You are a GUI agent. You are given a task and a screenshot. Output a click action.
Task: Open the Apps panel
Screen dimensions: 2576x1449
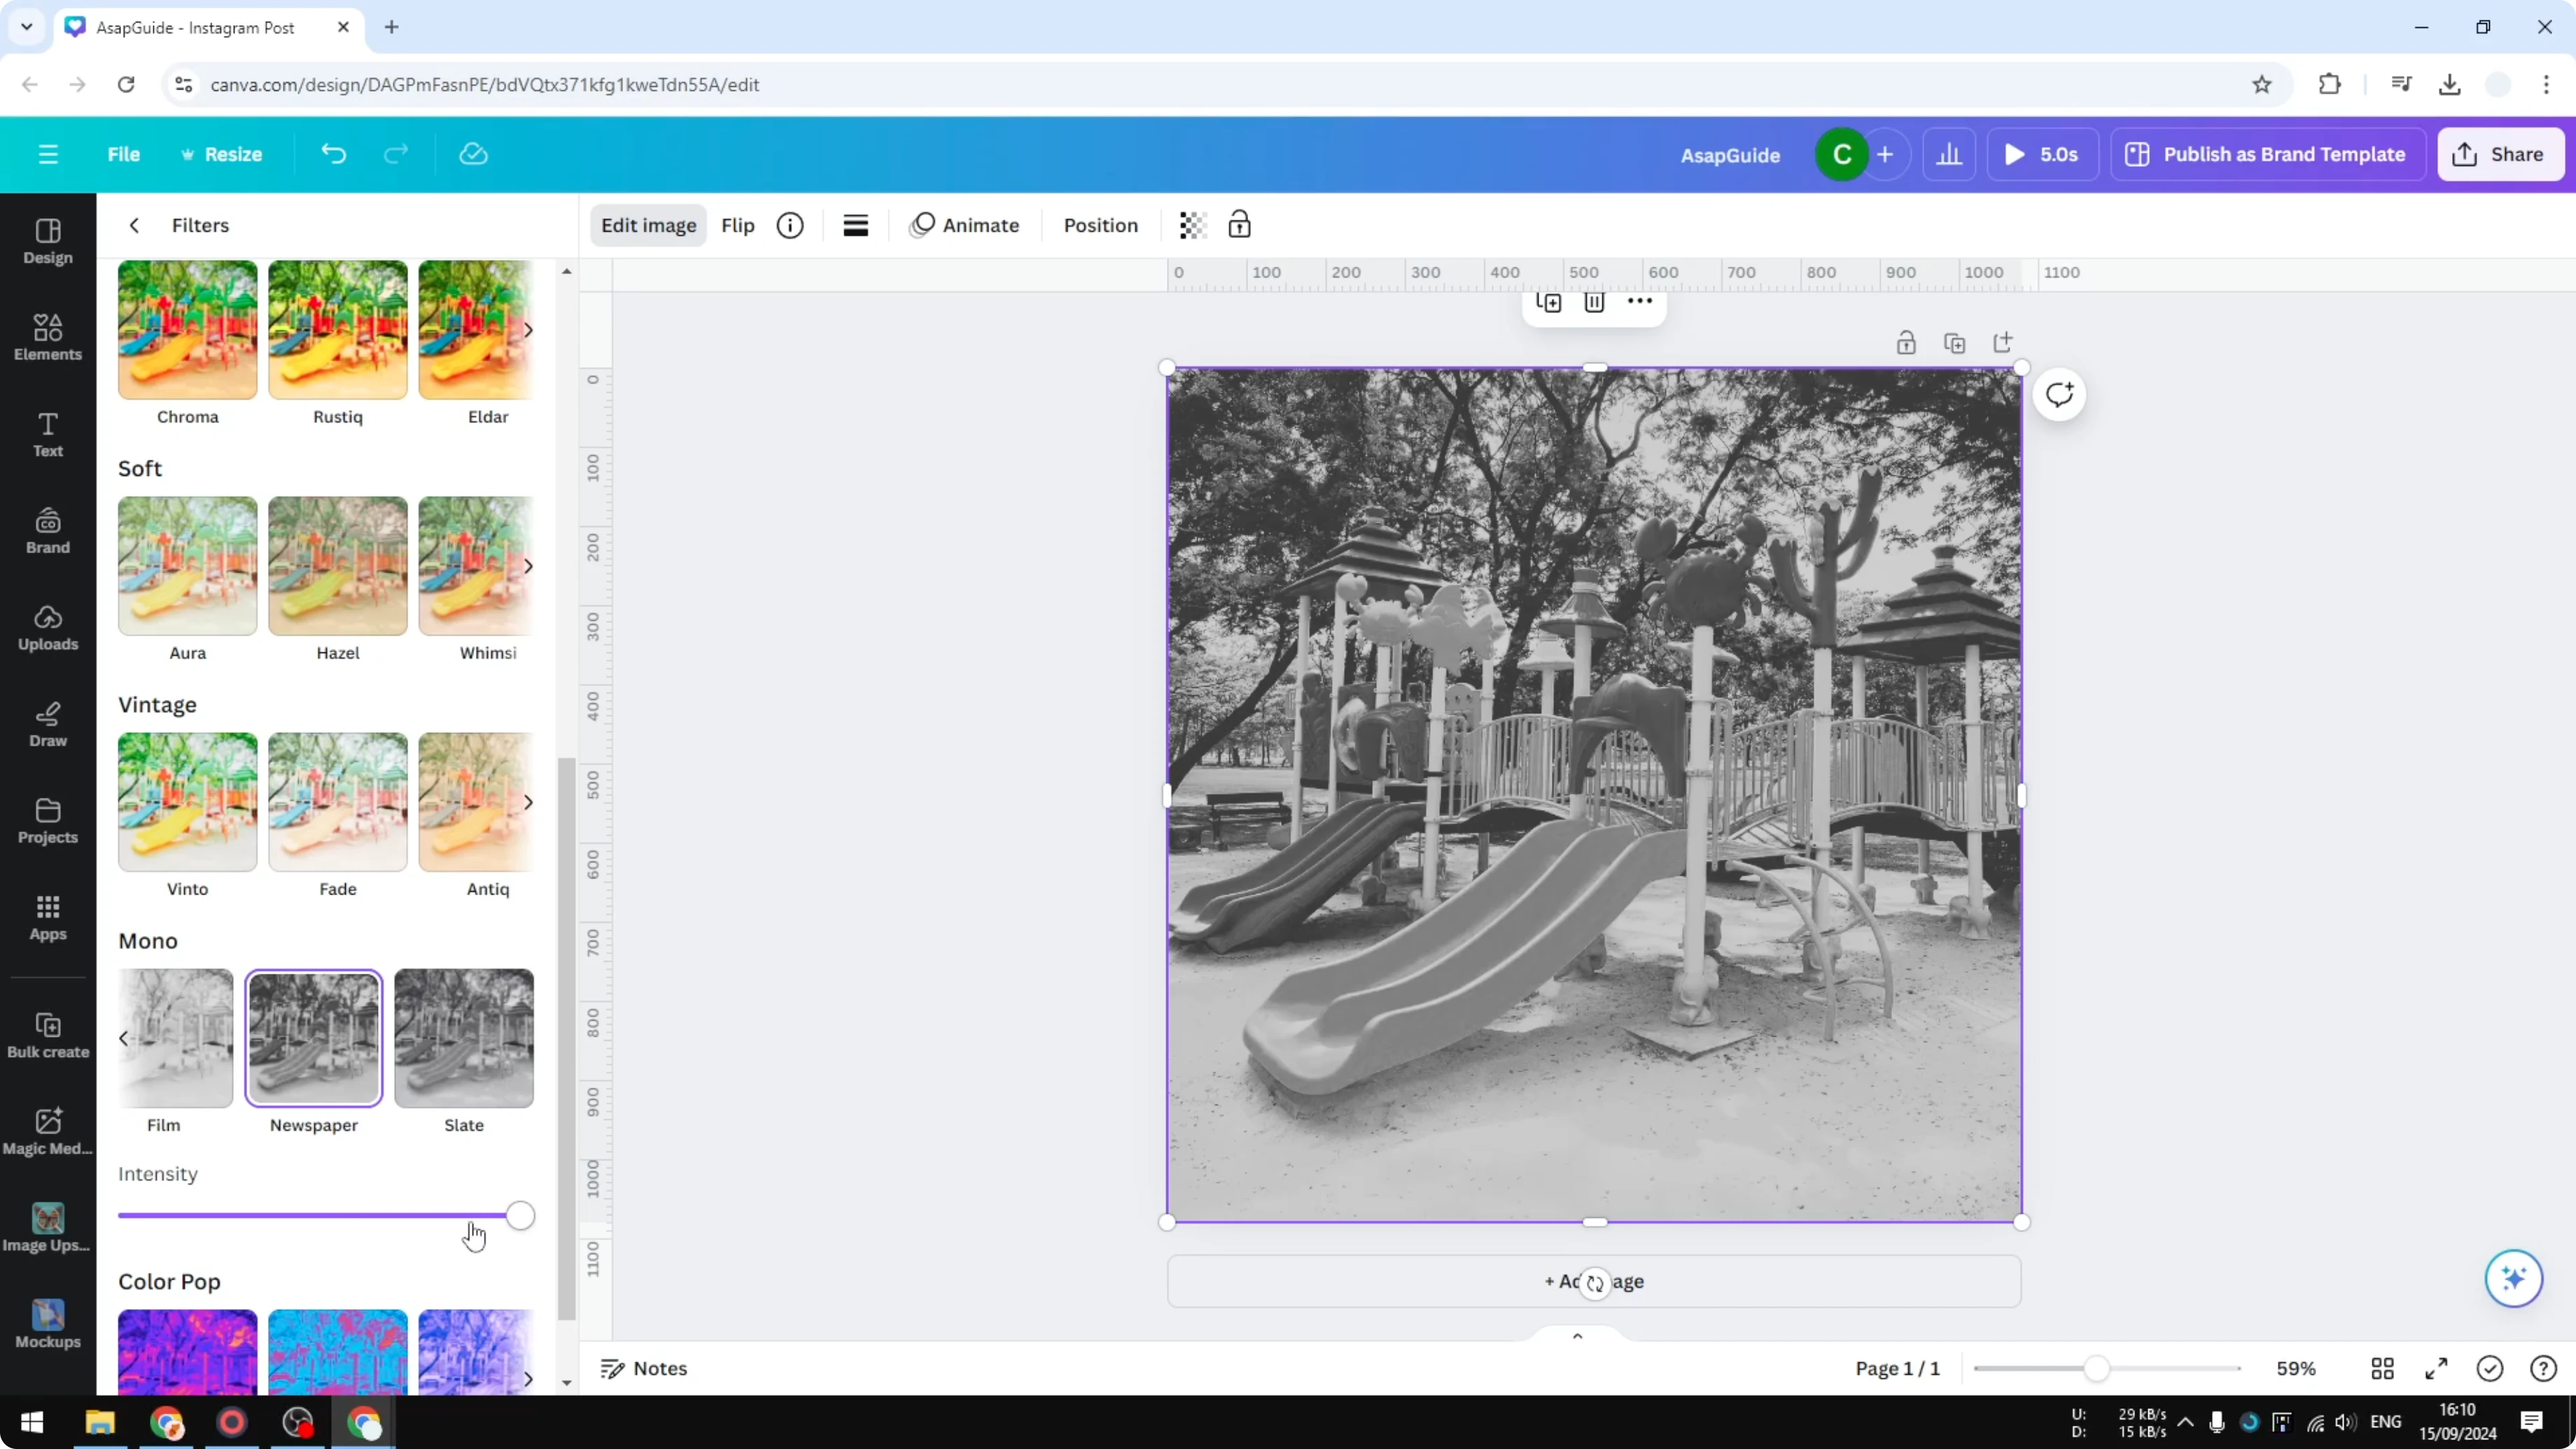coord(48,918)
